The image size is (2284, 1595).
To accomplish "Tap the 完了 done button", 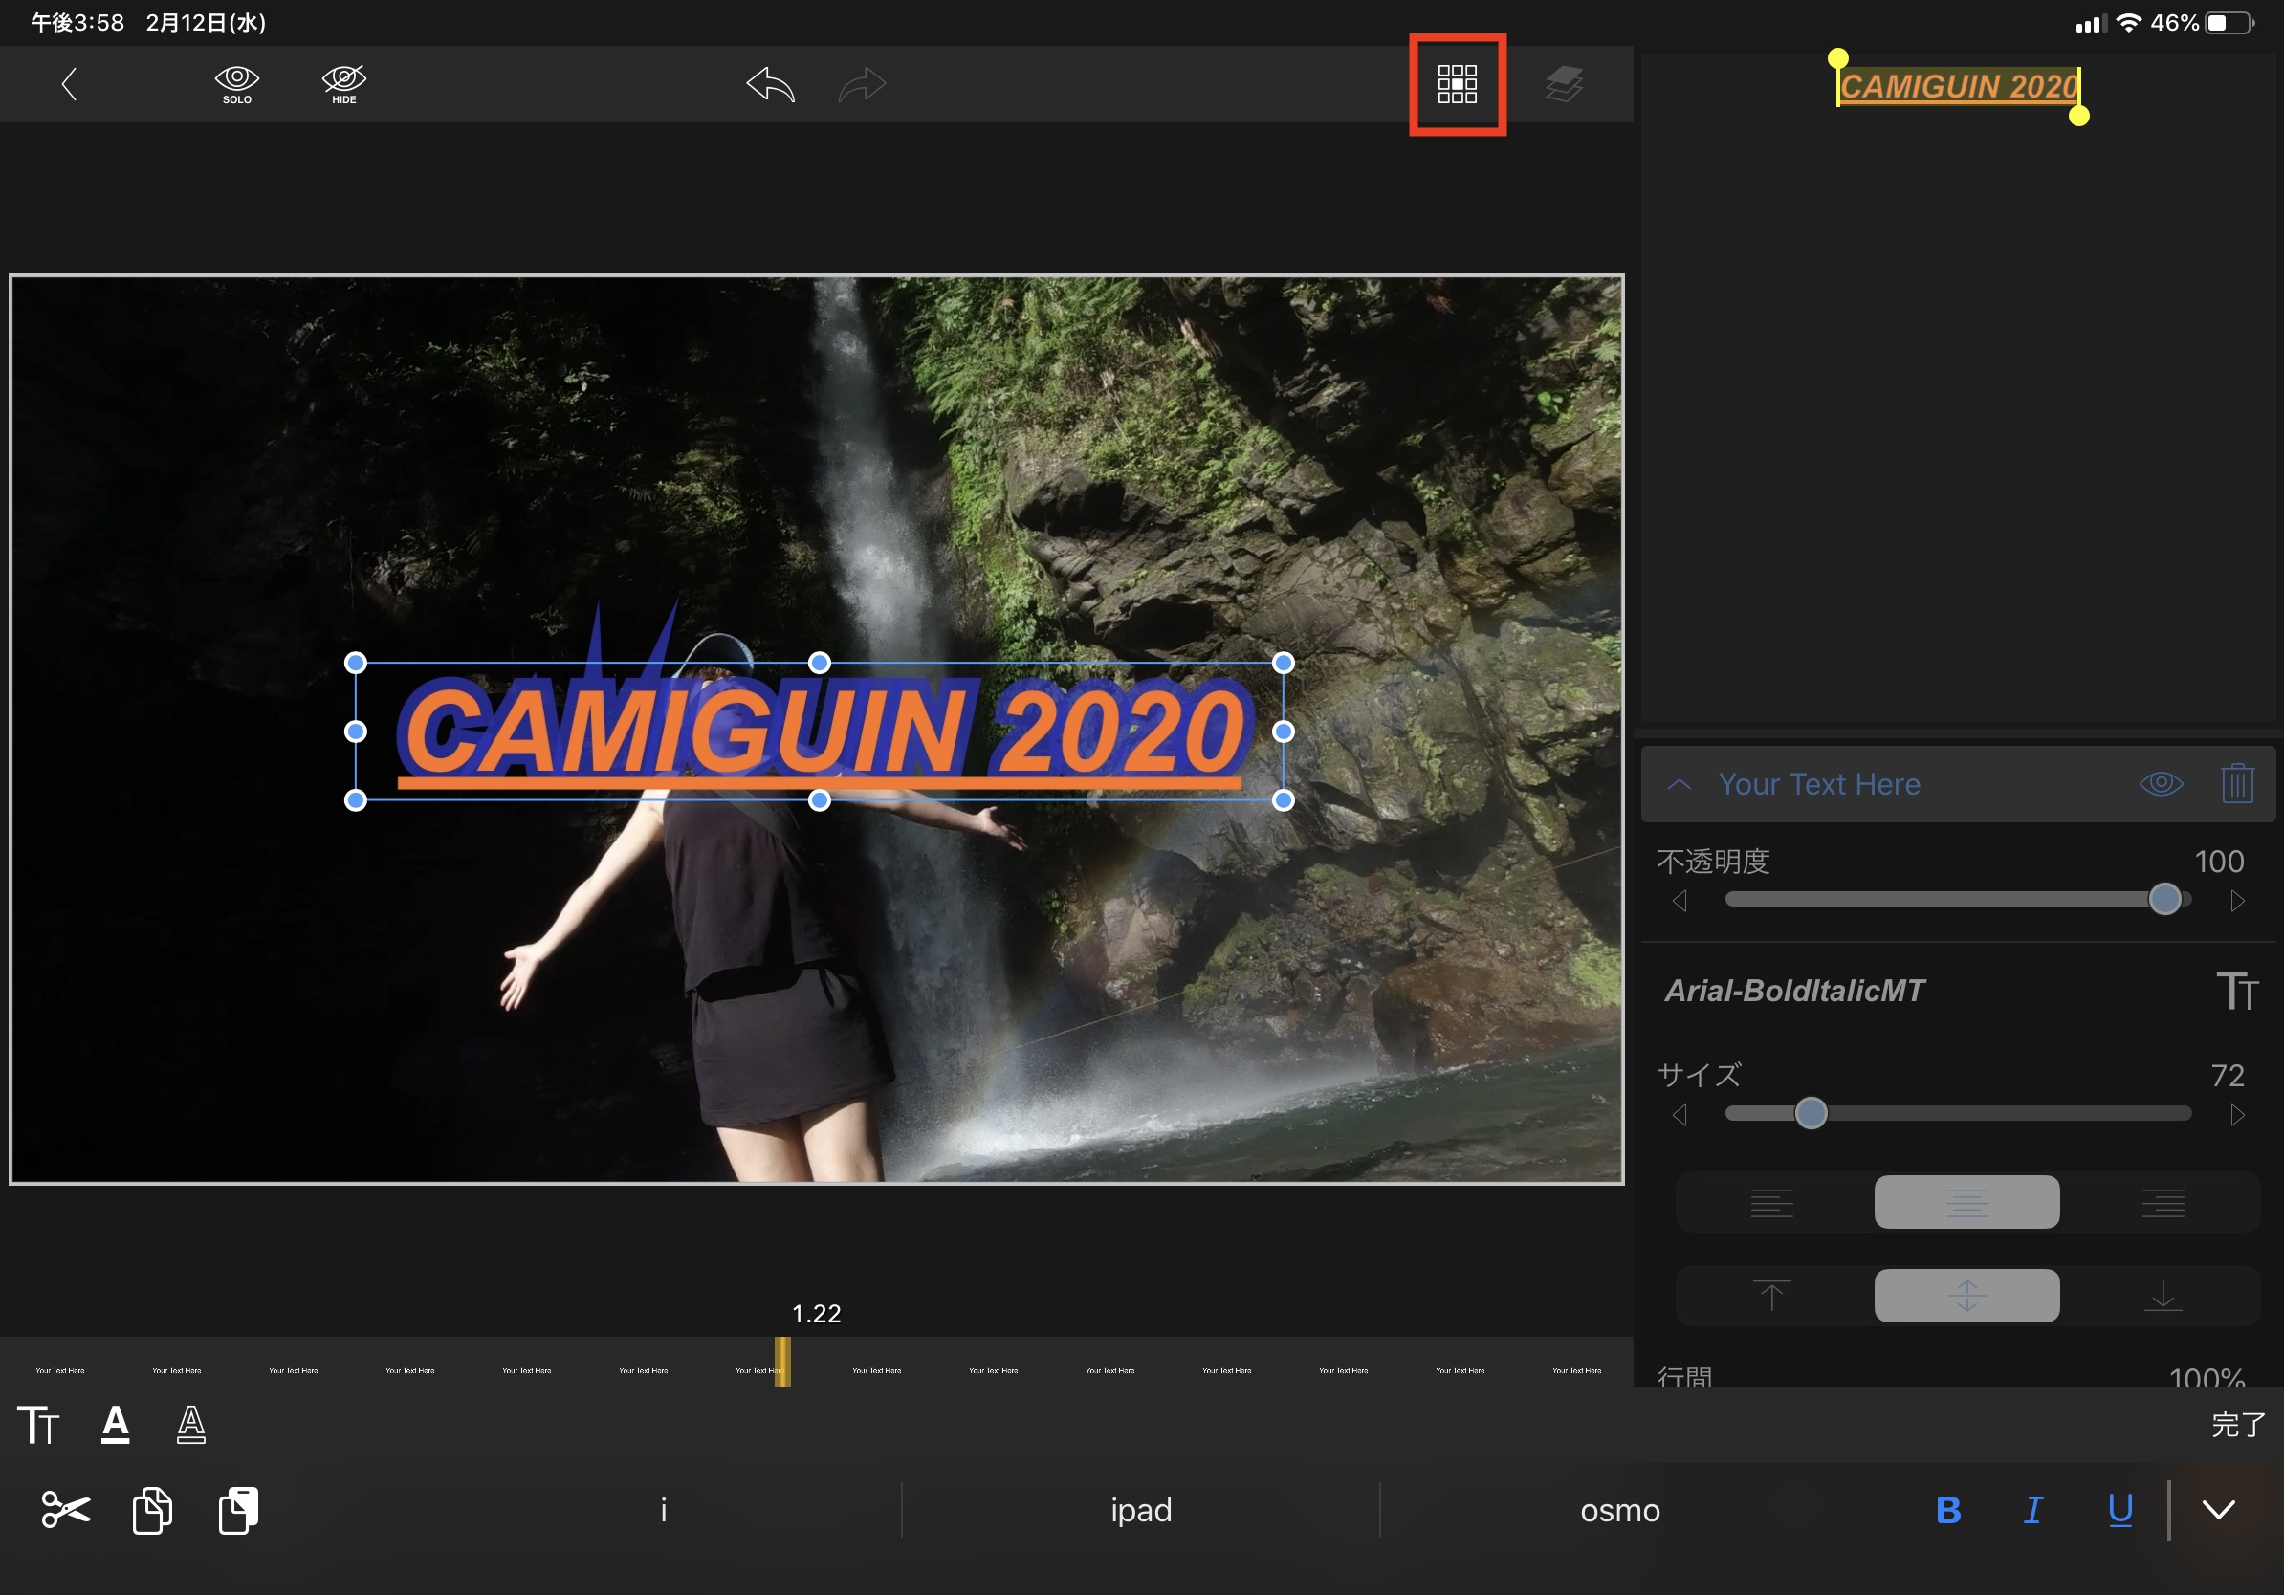I will 2238,1424.
